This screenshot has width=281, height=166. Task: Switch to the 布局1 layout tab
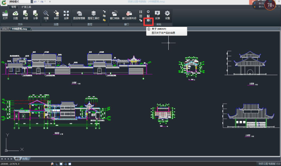click(x=25, y=159)
